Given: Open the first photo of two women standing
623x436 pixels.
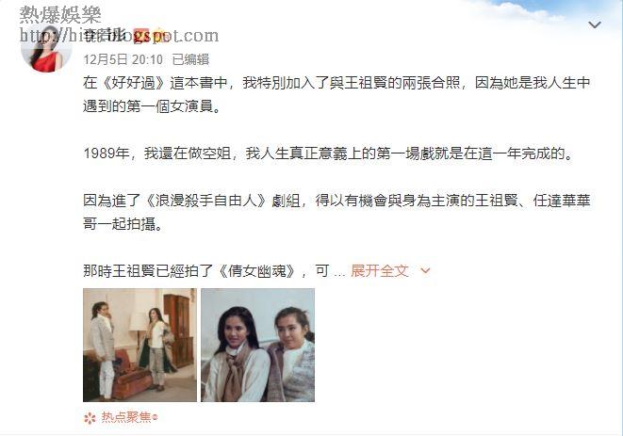Looking at the screenshot, I should (139, 345).
